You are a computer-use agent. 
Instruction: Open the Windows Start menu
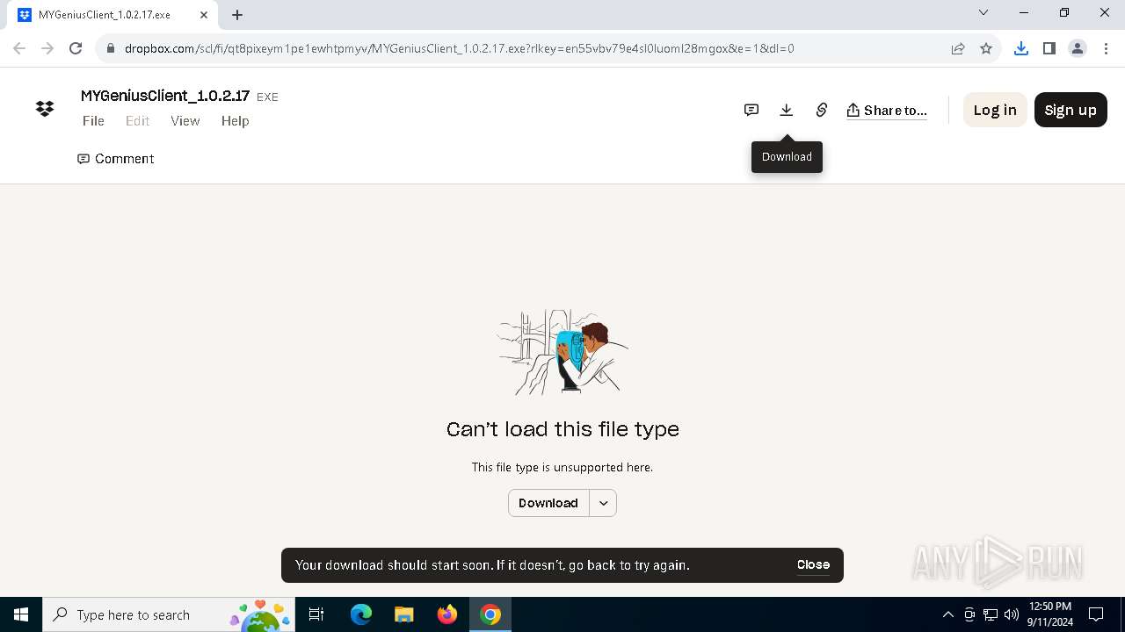pos(21,614)
